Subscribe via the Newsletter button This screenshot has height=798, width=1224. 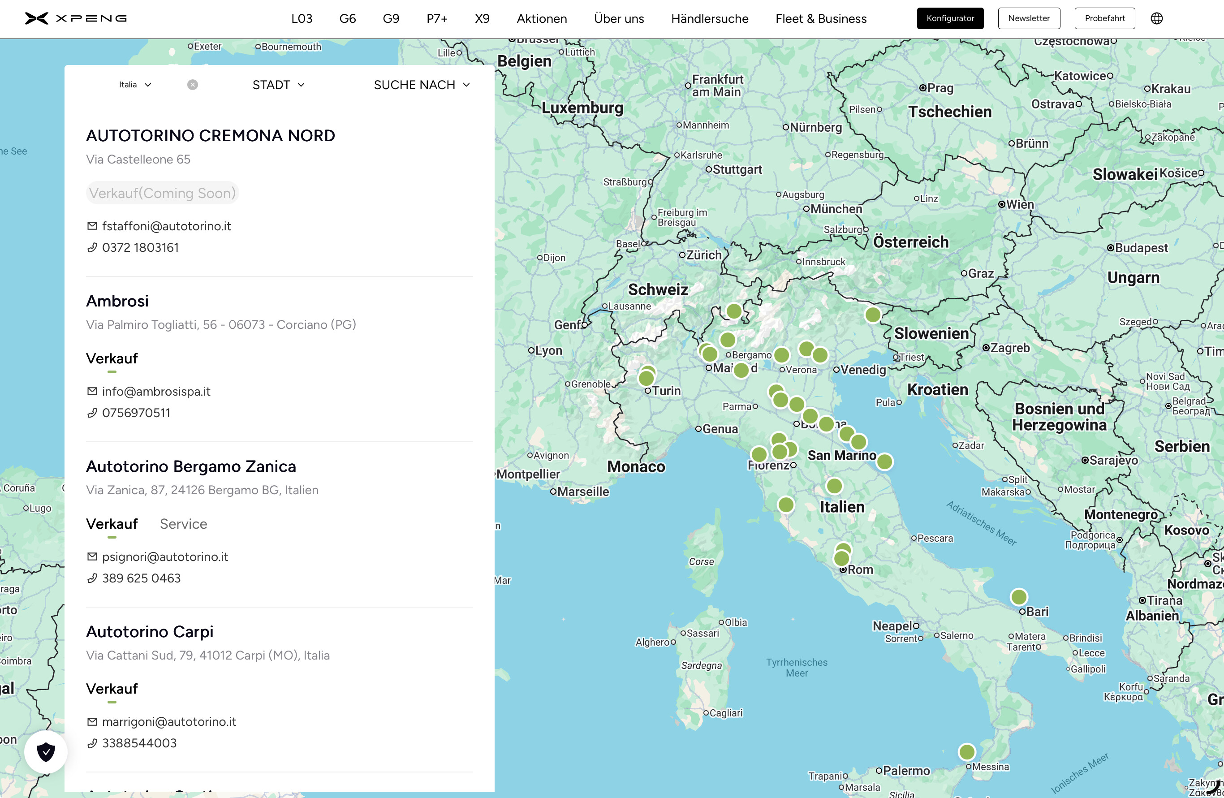[1029, 18]
